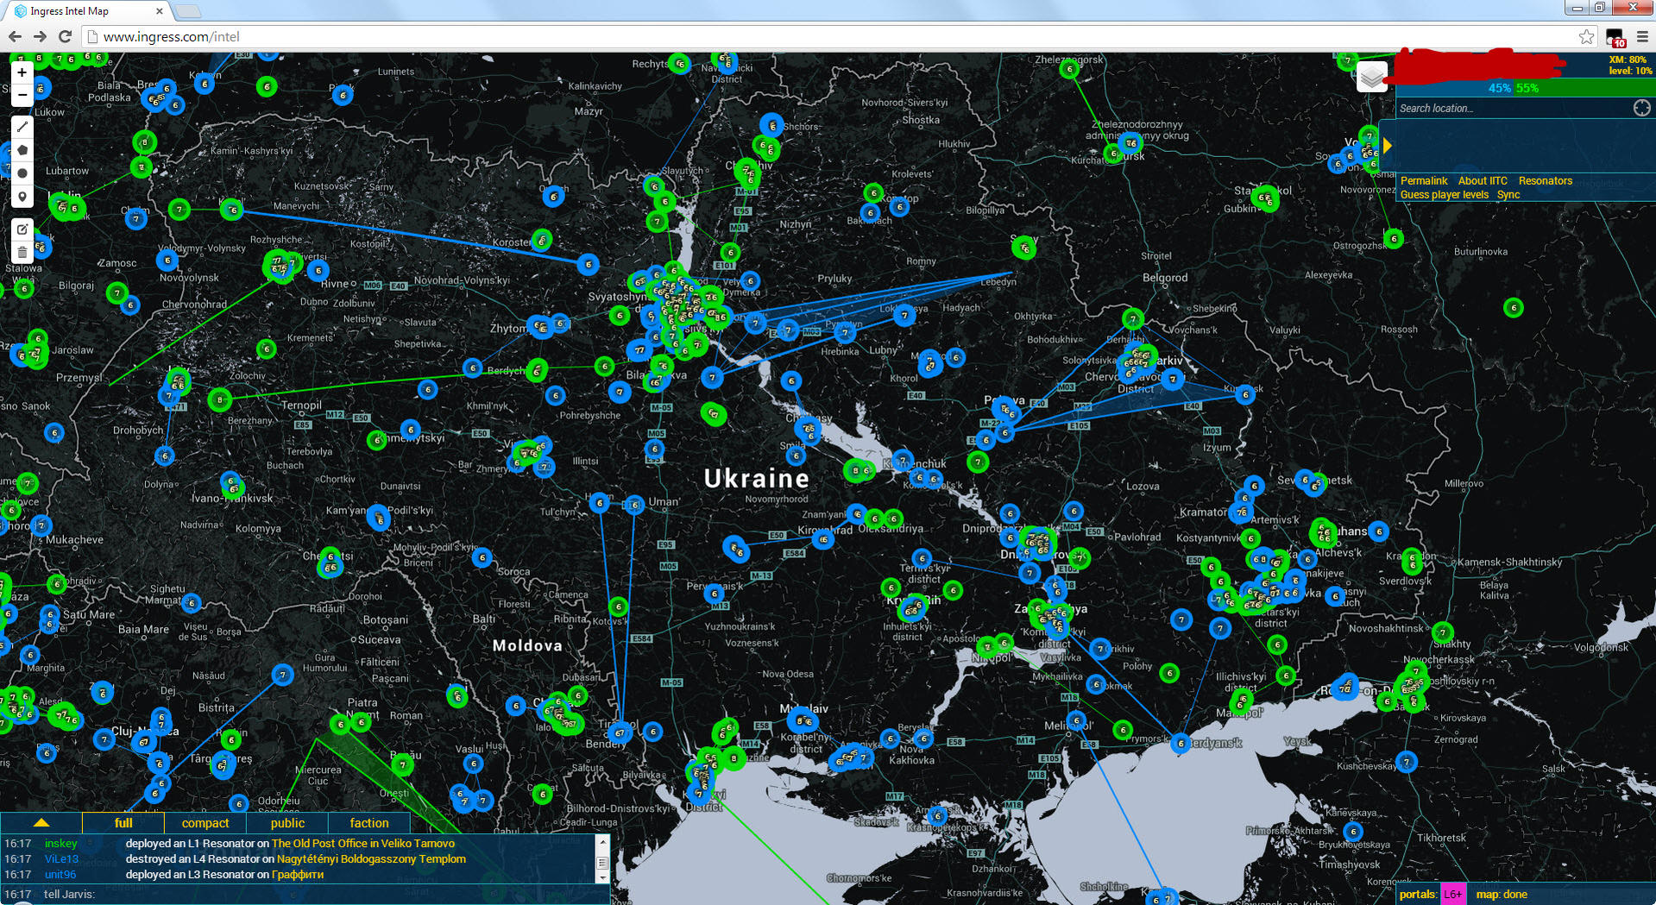Click the delete layers trash icon
The image size is (1656, 905).
click(22, 253)
